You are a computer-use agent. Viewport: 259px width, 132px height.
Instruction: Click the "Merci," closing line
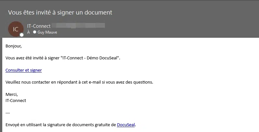coord(12,94)
